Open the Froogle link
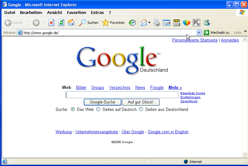This screenshot has height=166, width=248. point(157,87)
